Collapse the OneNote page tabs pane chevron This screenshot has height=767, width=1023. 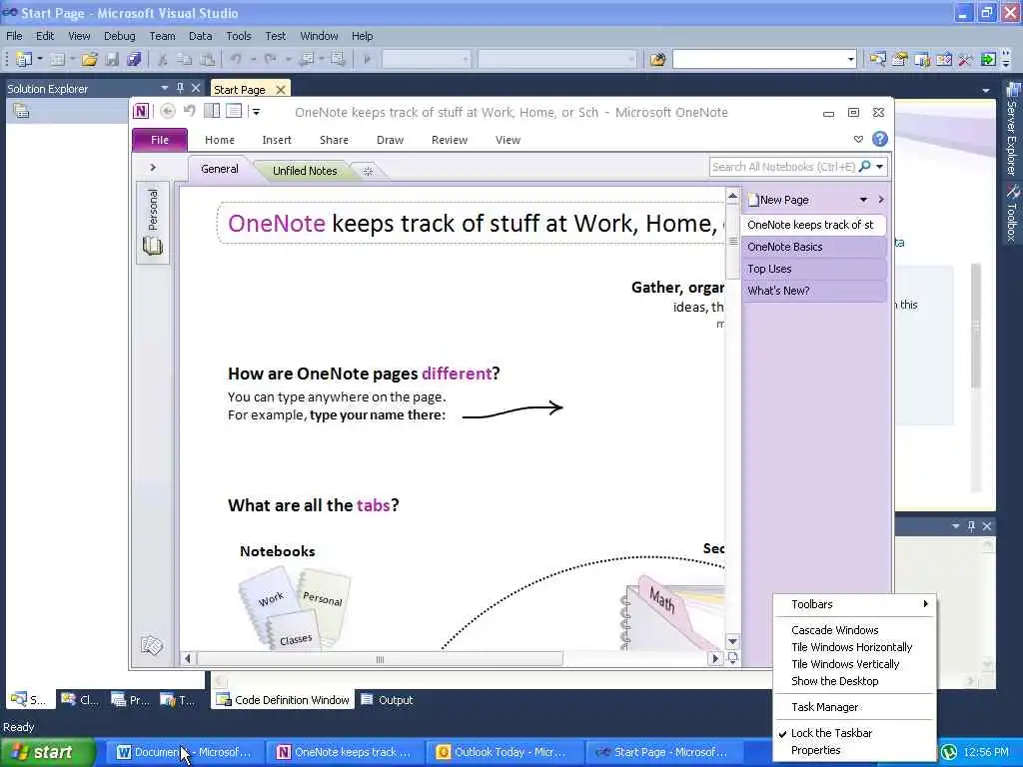click(881, 200)
